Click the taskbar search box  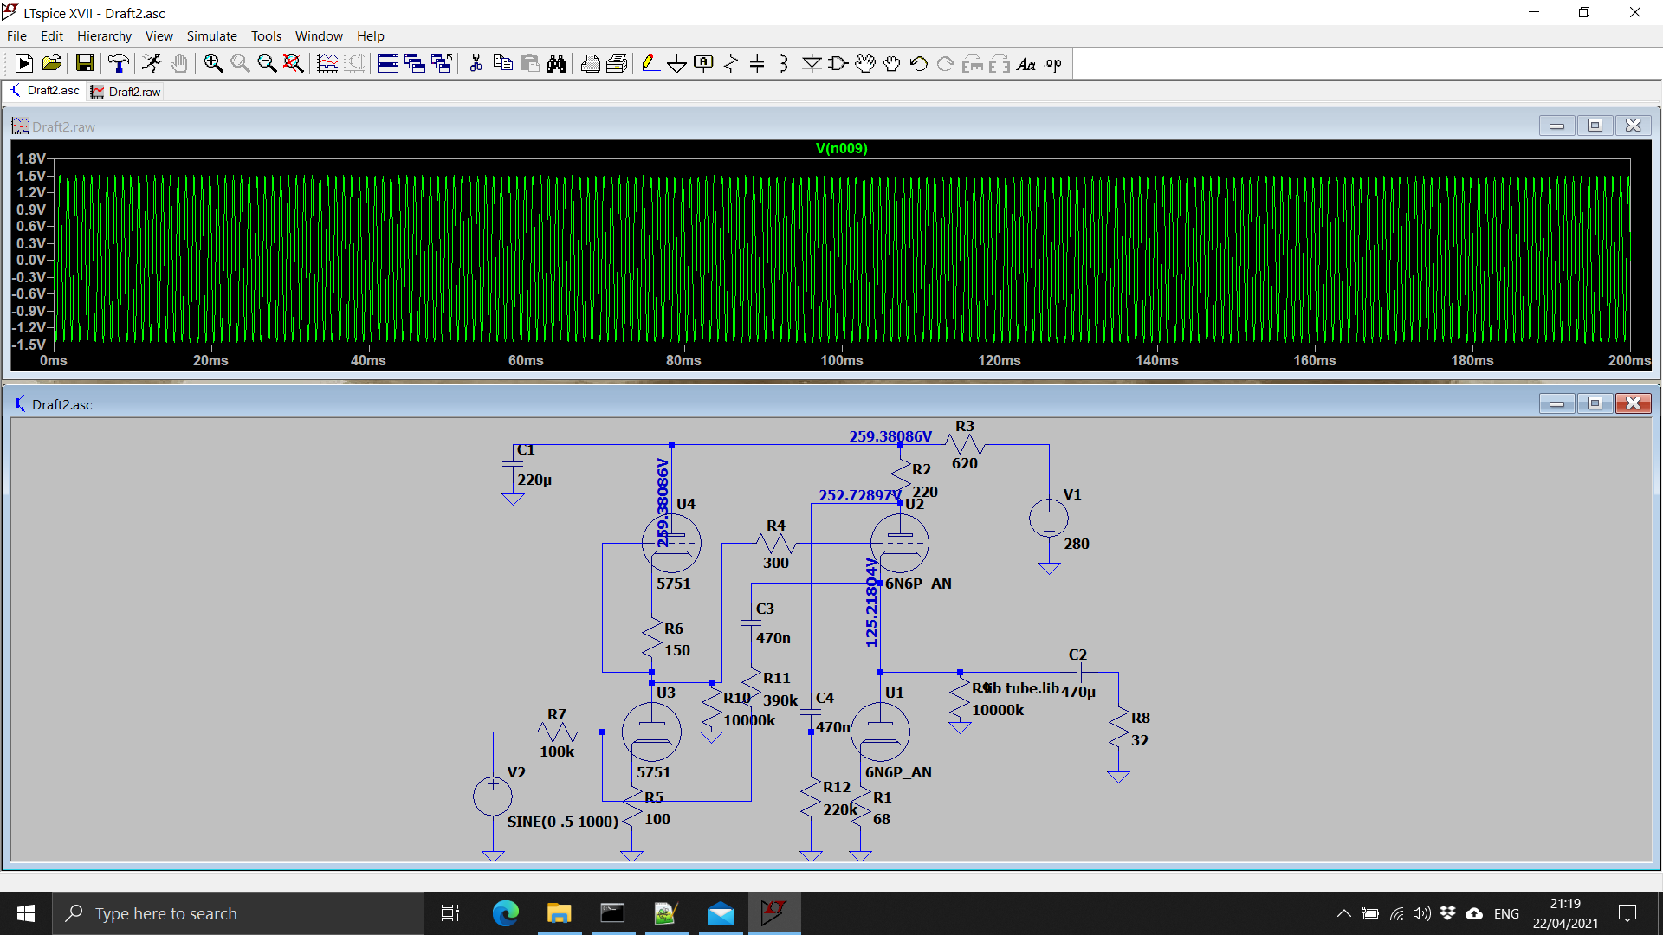pos(238,913)
